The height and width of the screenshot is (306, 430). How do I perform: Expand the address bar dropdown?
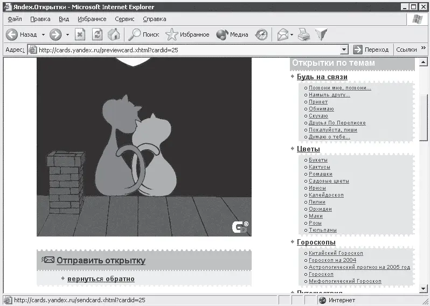tap(344, 50)
